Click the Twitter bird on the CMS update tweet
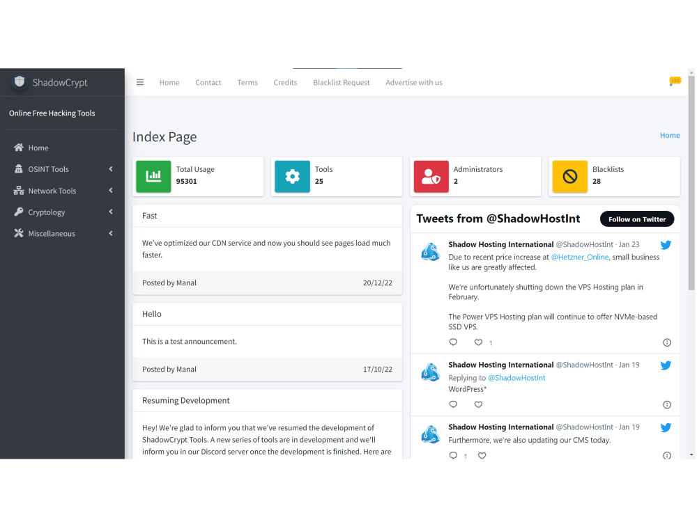This screenshot has height=522, width=697. point(666,427)
